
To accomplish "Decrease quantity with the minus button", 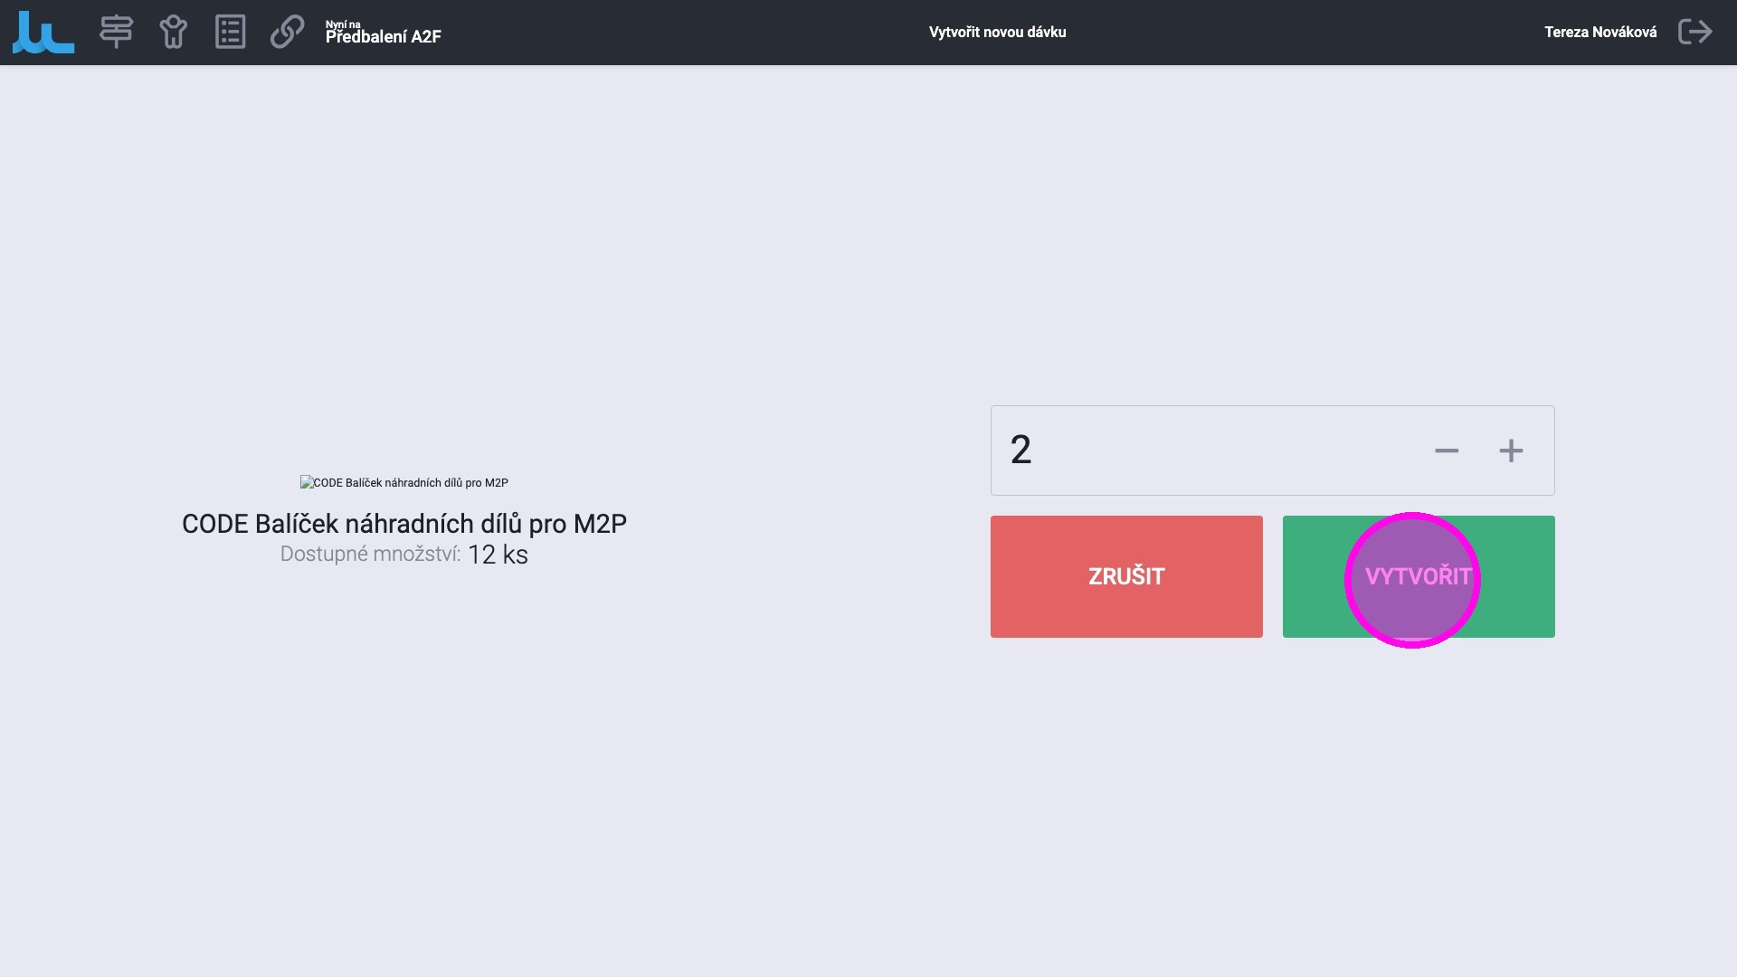I will [1446, 451].
